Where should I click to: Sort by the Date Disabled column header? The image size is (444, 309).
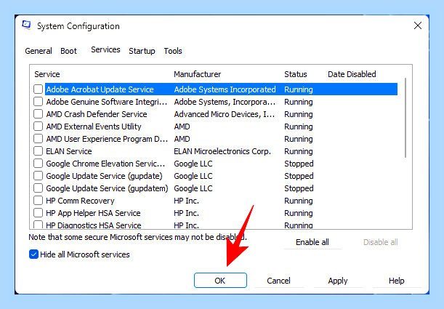coord(352,74)
